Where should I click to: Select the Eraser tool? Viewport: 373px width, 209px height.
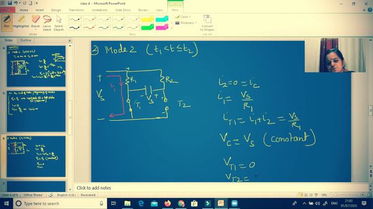point(36,21)
